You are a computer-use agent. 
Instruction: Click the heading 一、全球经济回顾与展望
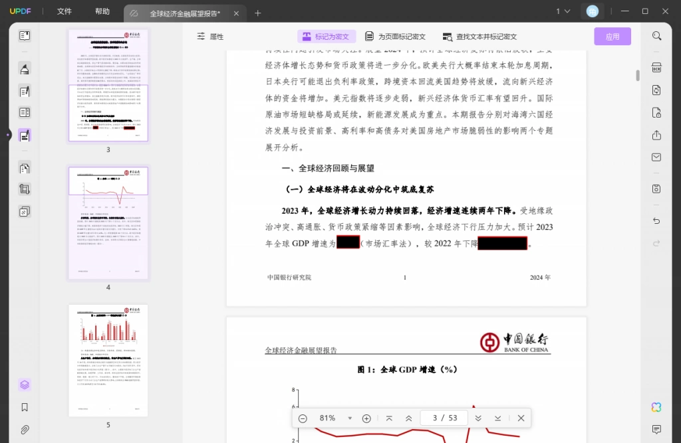[328, 168]
